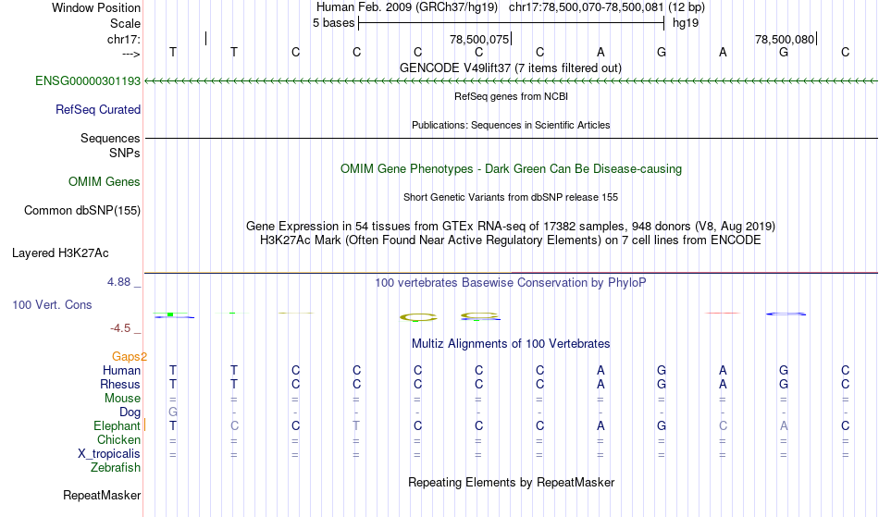Select the X_tropicalis species label

pyautogui.click(x=109, y=454)
